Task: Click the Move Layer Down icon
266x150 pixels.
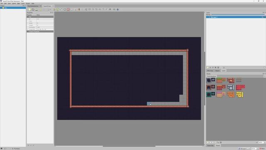Action: [x=213, y=67]
